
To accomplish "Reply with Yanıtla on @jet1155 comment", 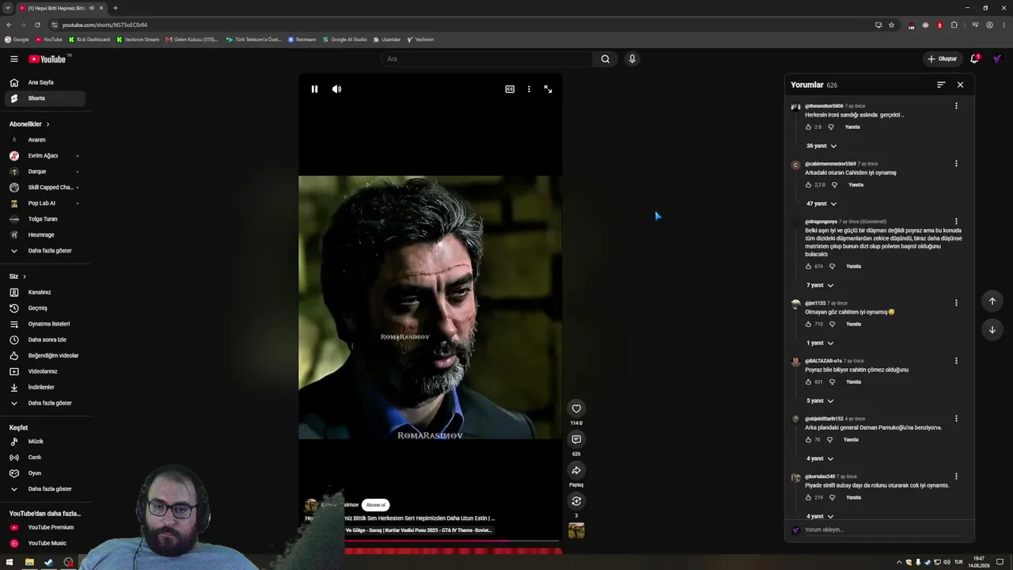I will pos(853,325).
